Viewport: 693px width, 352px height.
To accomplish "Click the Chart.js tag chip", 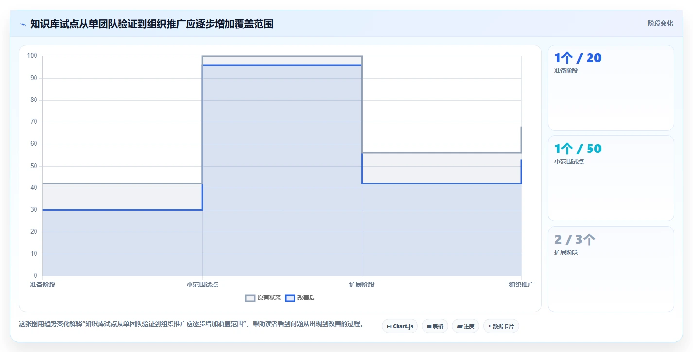I will (400, 326).
